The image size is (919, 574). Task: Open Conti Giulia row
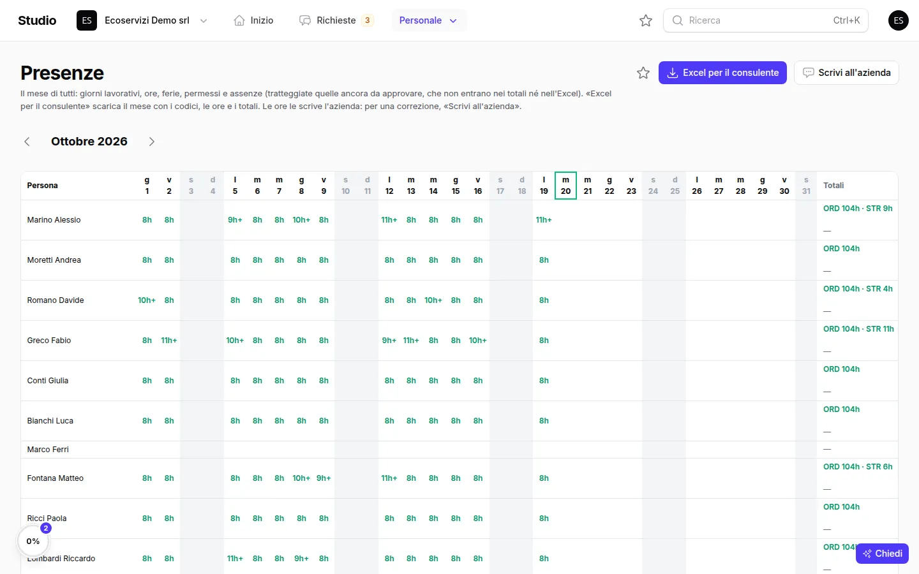point(459,381)
